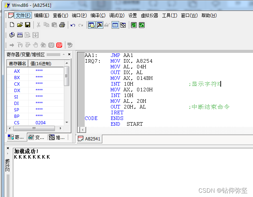The image size is (253, 197).
Task: Click the download box arrow icon
Action: tap(36, 35)
